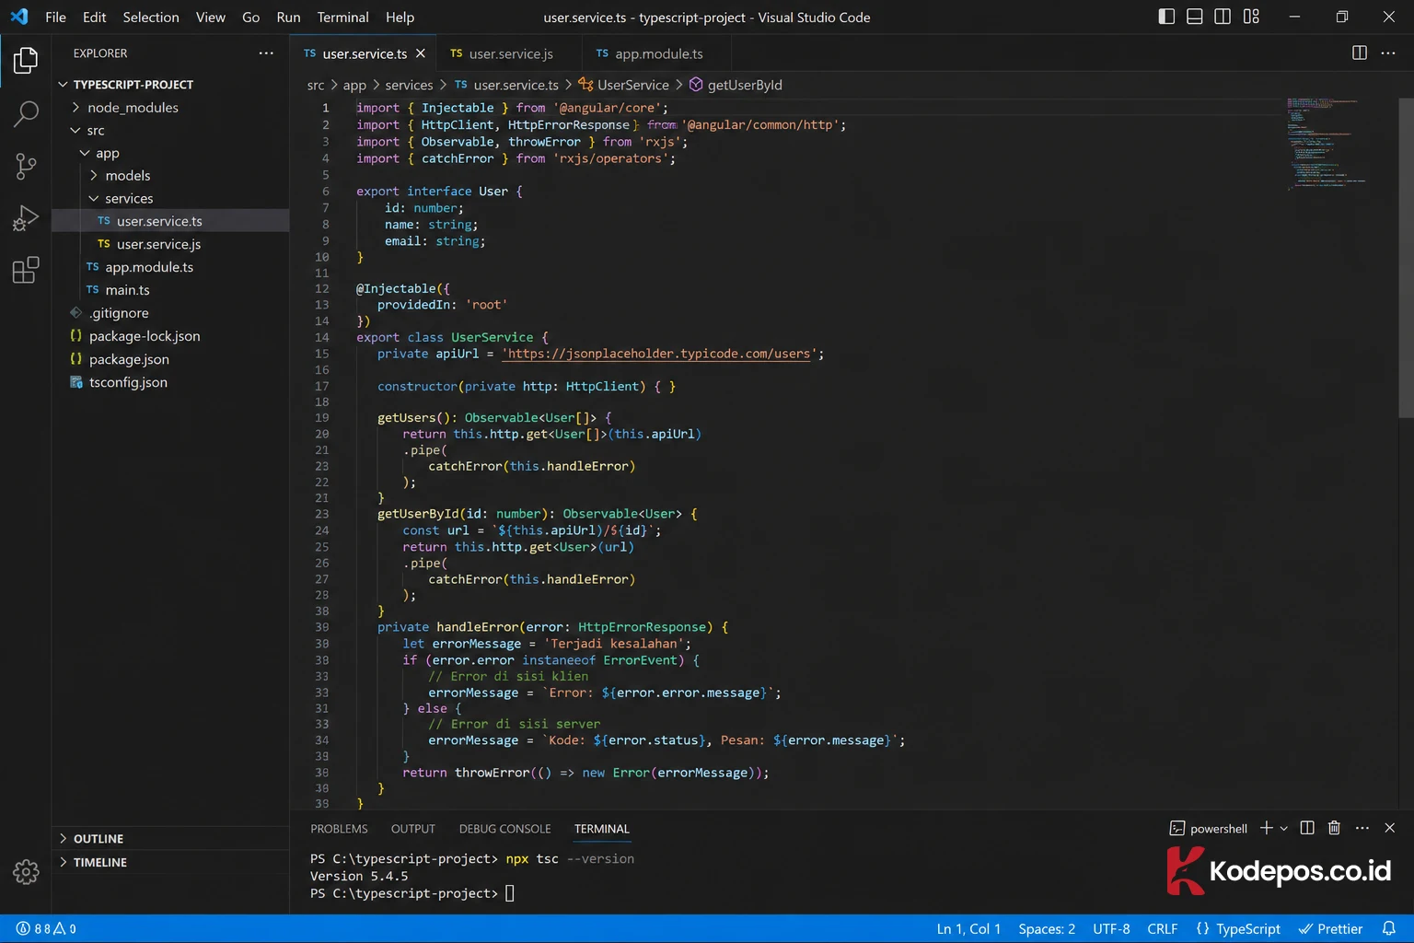Open Customize Layout icon
This screenshot has height=943, width=1414.
click(x=1251, y=17)
